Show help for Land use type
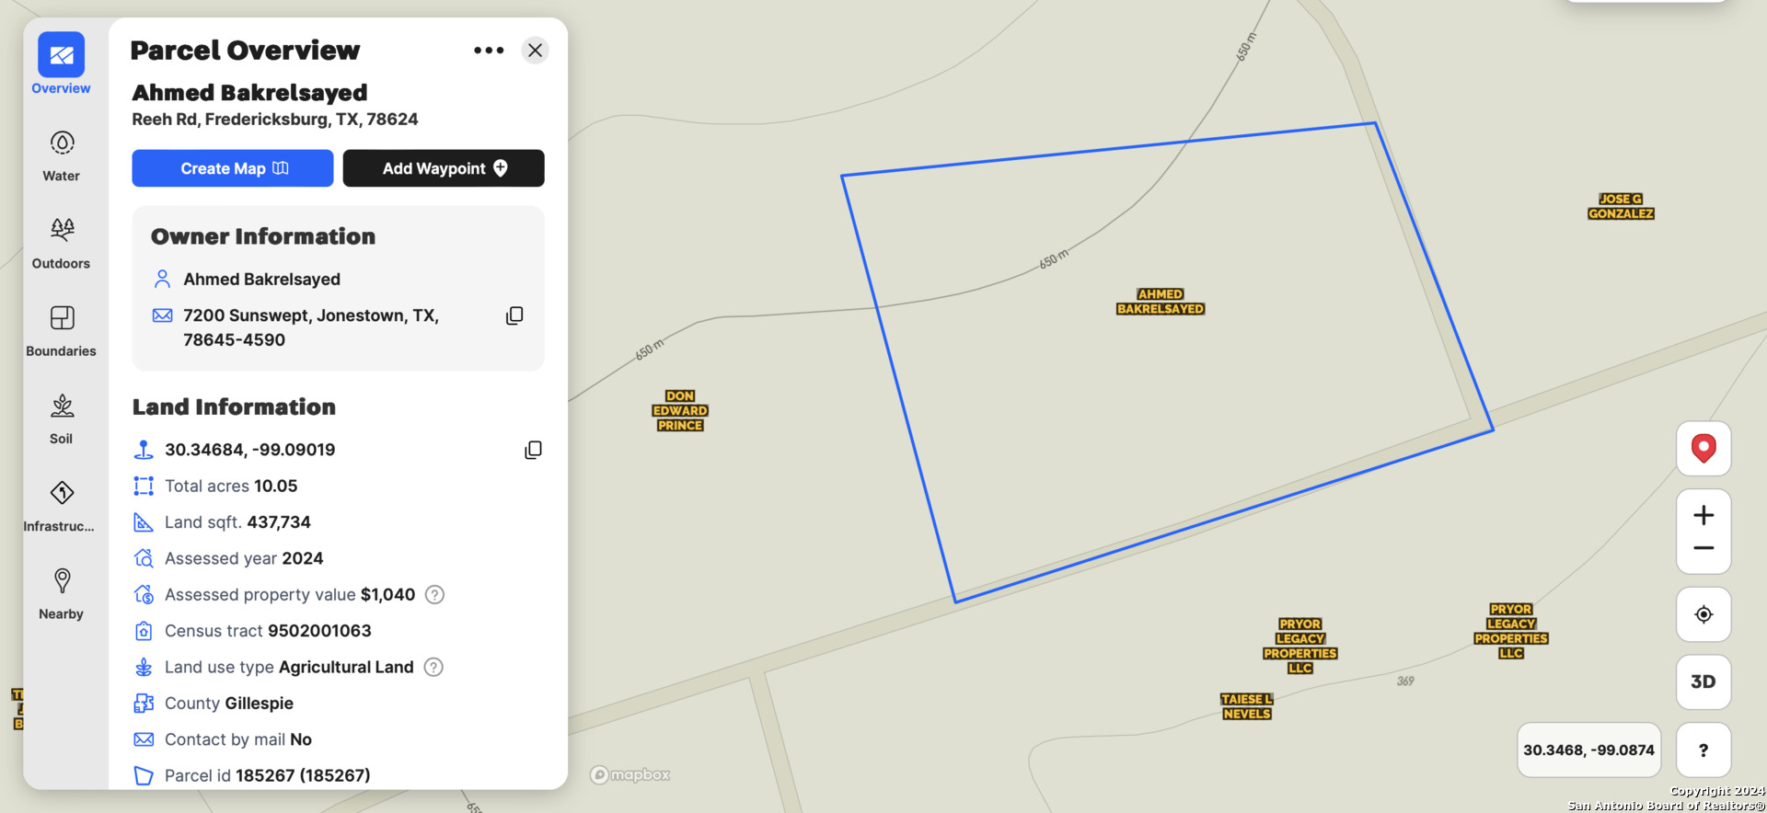 coord(433,667)
